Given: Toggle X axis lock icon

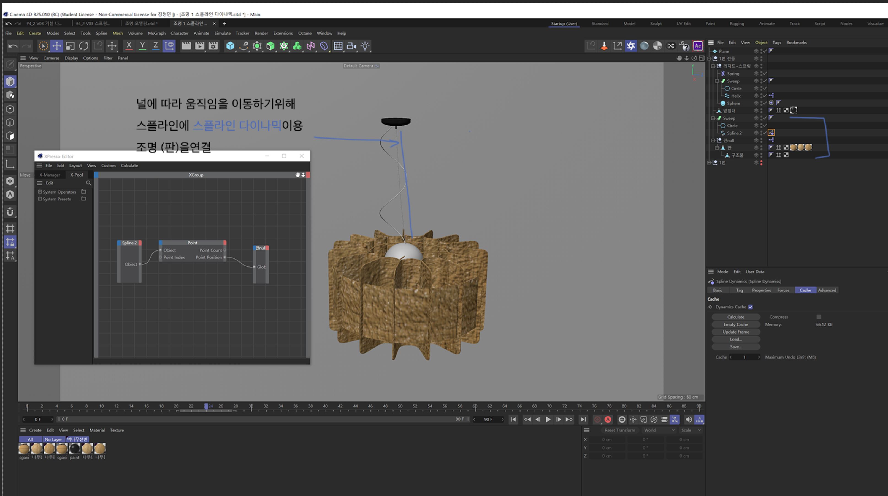Looking at the screenshot, I should coord(129,46).
